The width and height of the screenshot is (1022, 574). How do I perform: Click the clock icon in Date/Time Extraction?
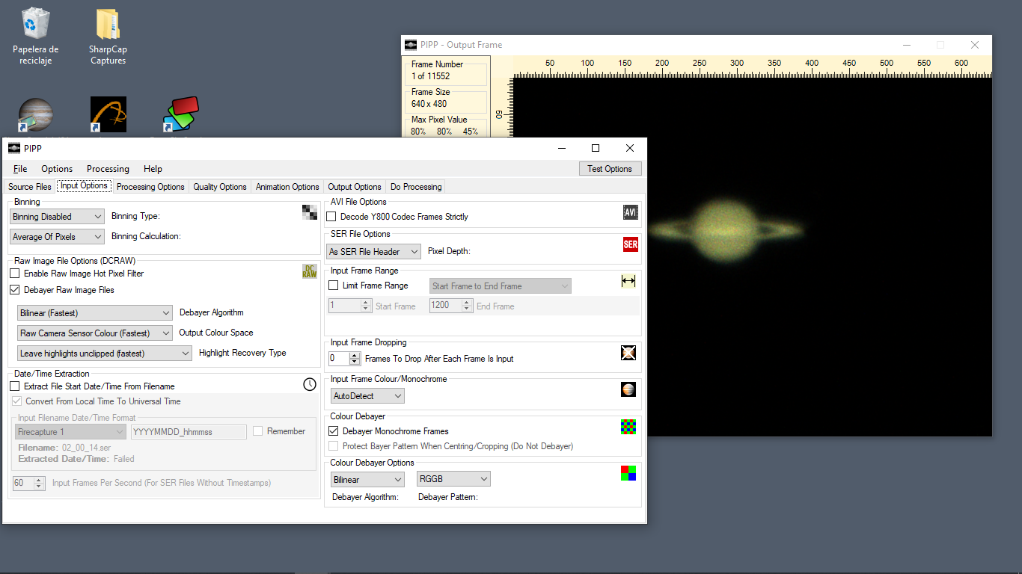click(310, 384)
